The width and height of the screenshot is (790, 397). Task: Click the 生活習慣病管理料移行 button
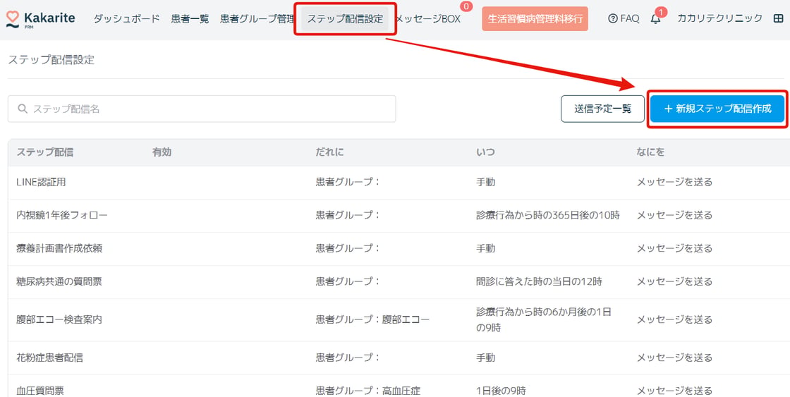coord(535,19)
